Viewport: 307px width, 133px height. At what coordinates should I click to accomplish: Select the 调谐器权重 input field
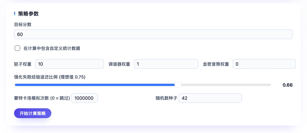tap(166, 64)
